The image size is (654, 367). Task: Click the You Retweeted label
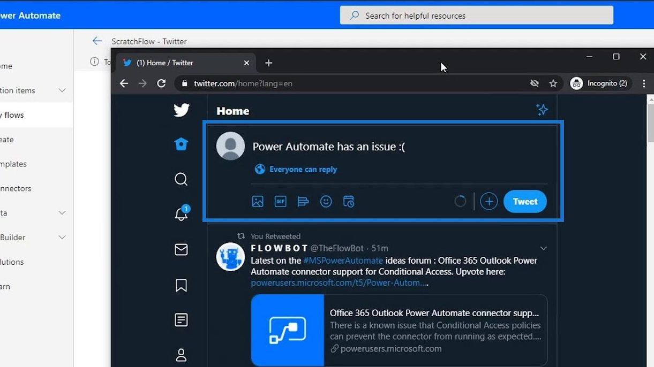pos(275,236)
